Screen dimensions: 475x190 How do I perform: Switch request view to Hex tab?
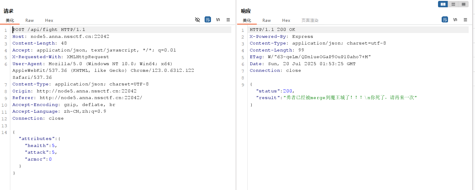[49, 20]
